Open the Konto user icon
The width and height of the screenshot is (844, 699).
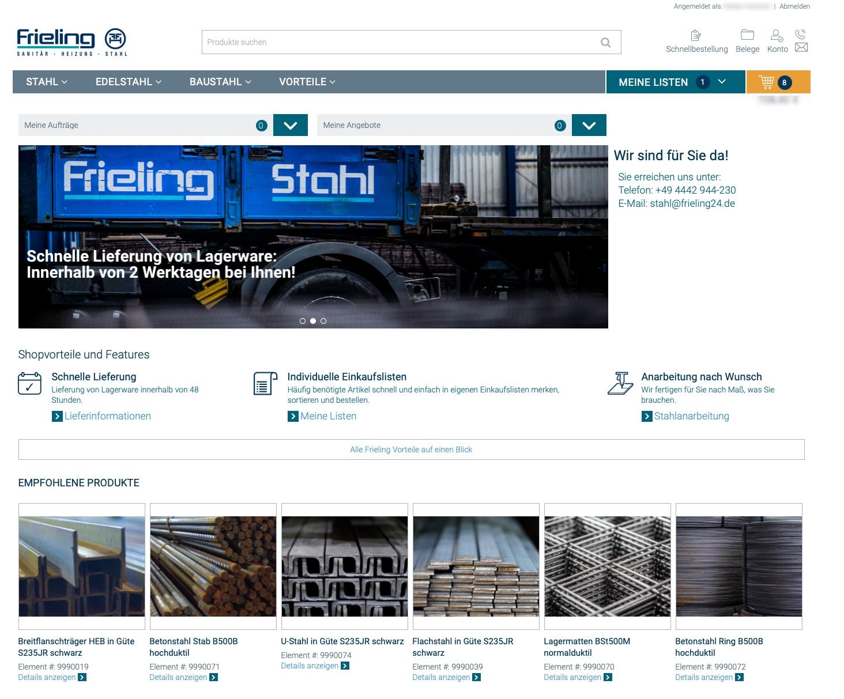[777, 35]
